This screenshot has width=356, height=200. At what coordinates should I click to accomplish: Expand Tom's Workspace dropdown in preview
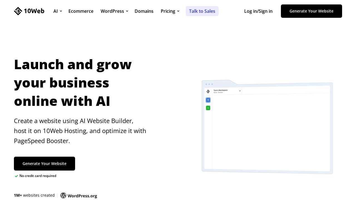(x=240, y=91)
